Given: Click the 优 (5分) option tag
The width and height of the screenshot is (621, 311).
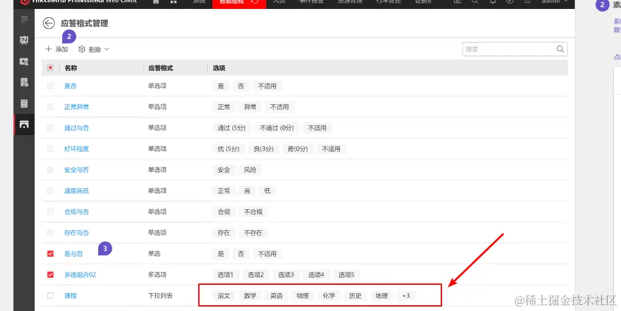Looking at the screenshot, I should pos(228,148).
